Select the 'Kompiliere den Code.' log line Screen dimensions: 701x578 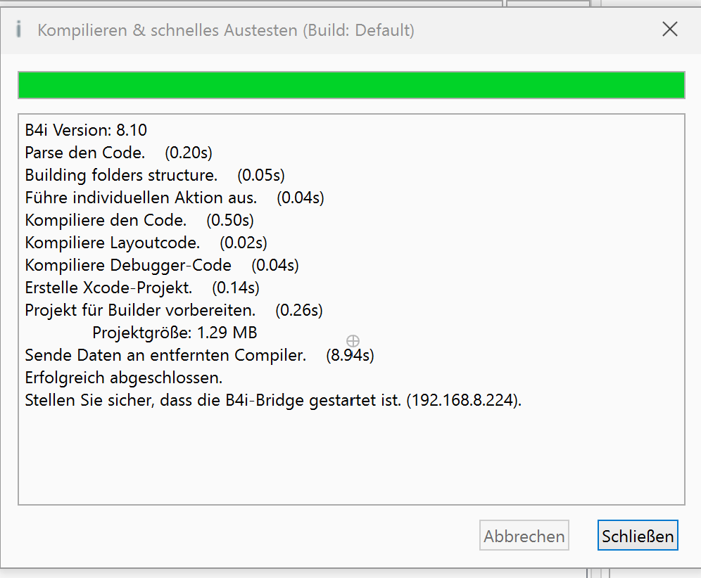point(106,220)
